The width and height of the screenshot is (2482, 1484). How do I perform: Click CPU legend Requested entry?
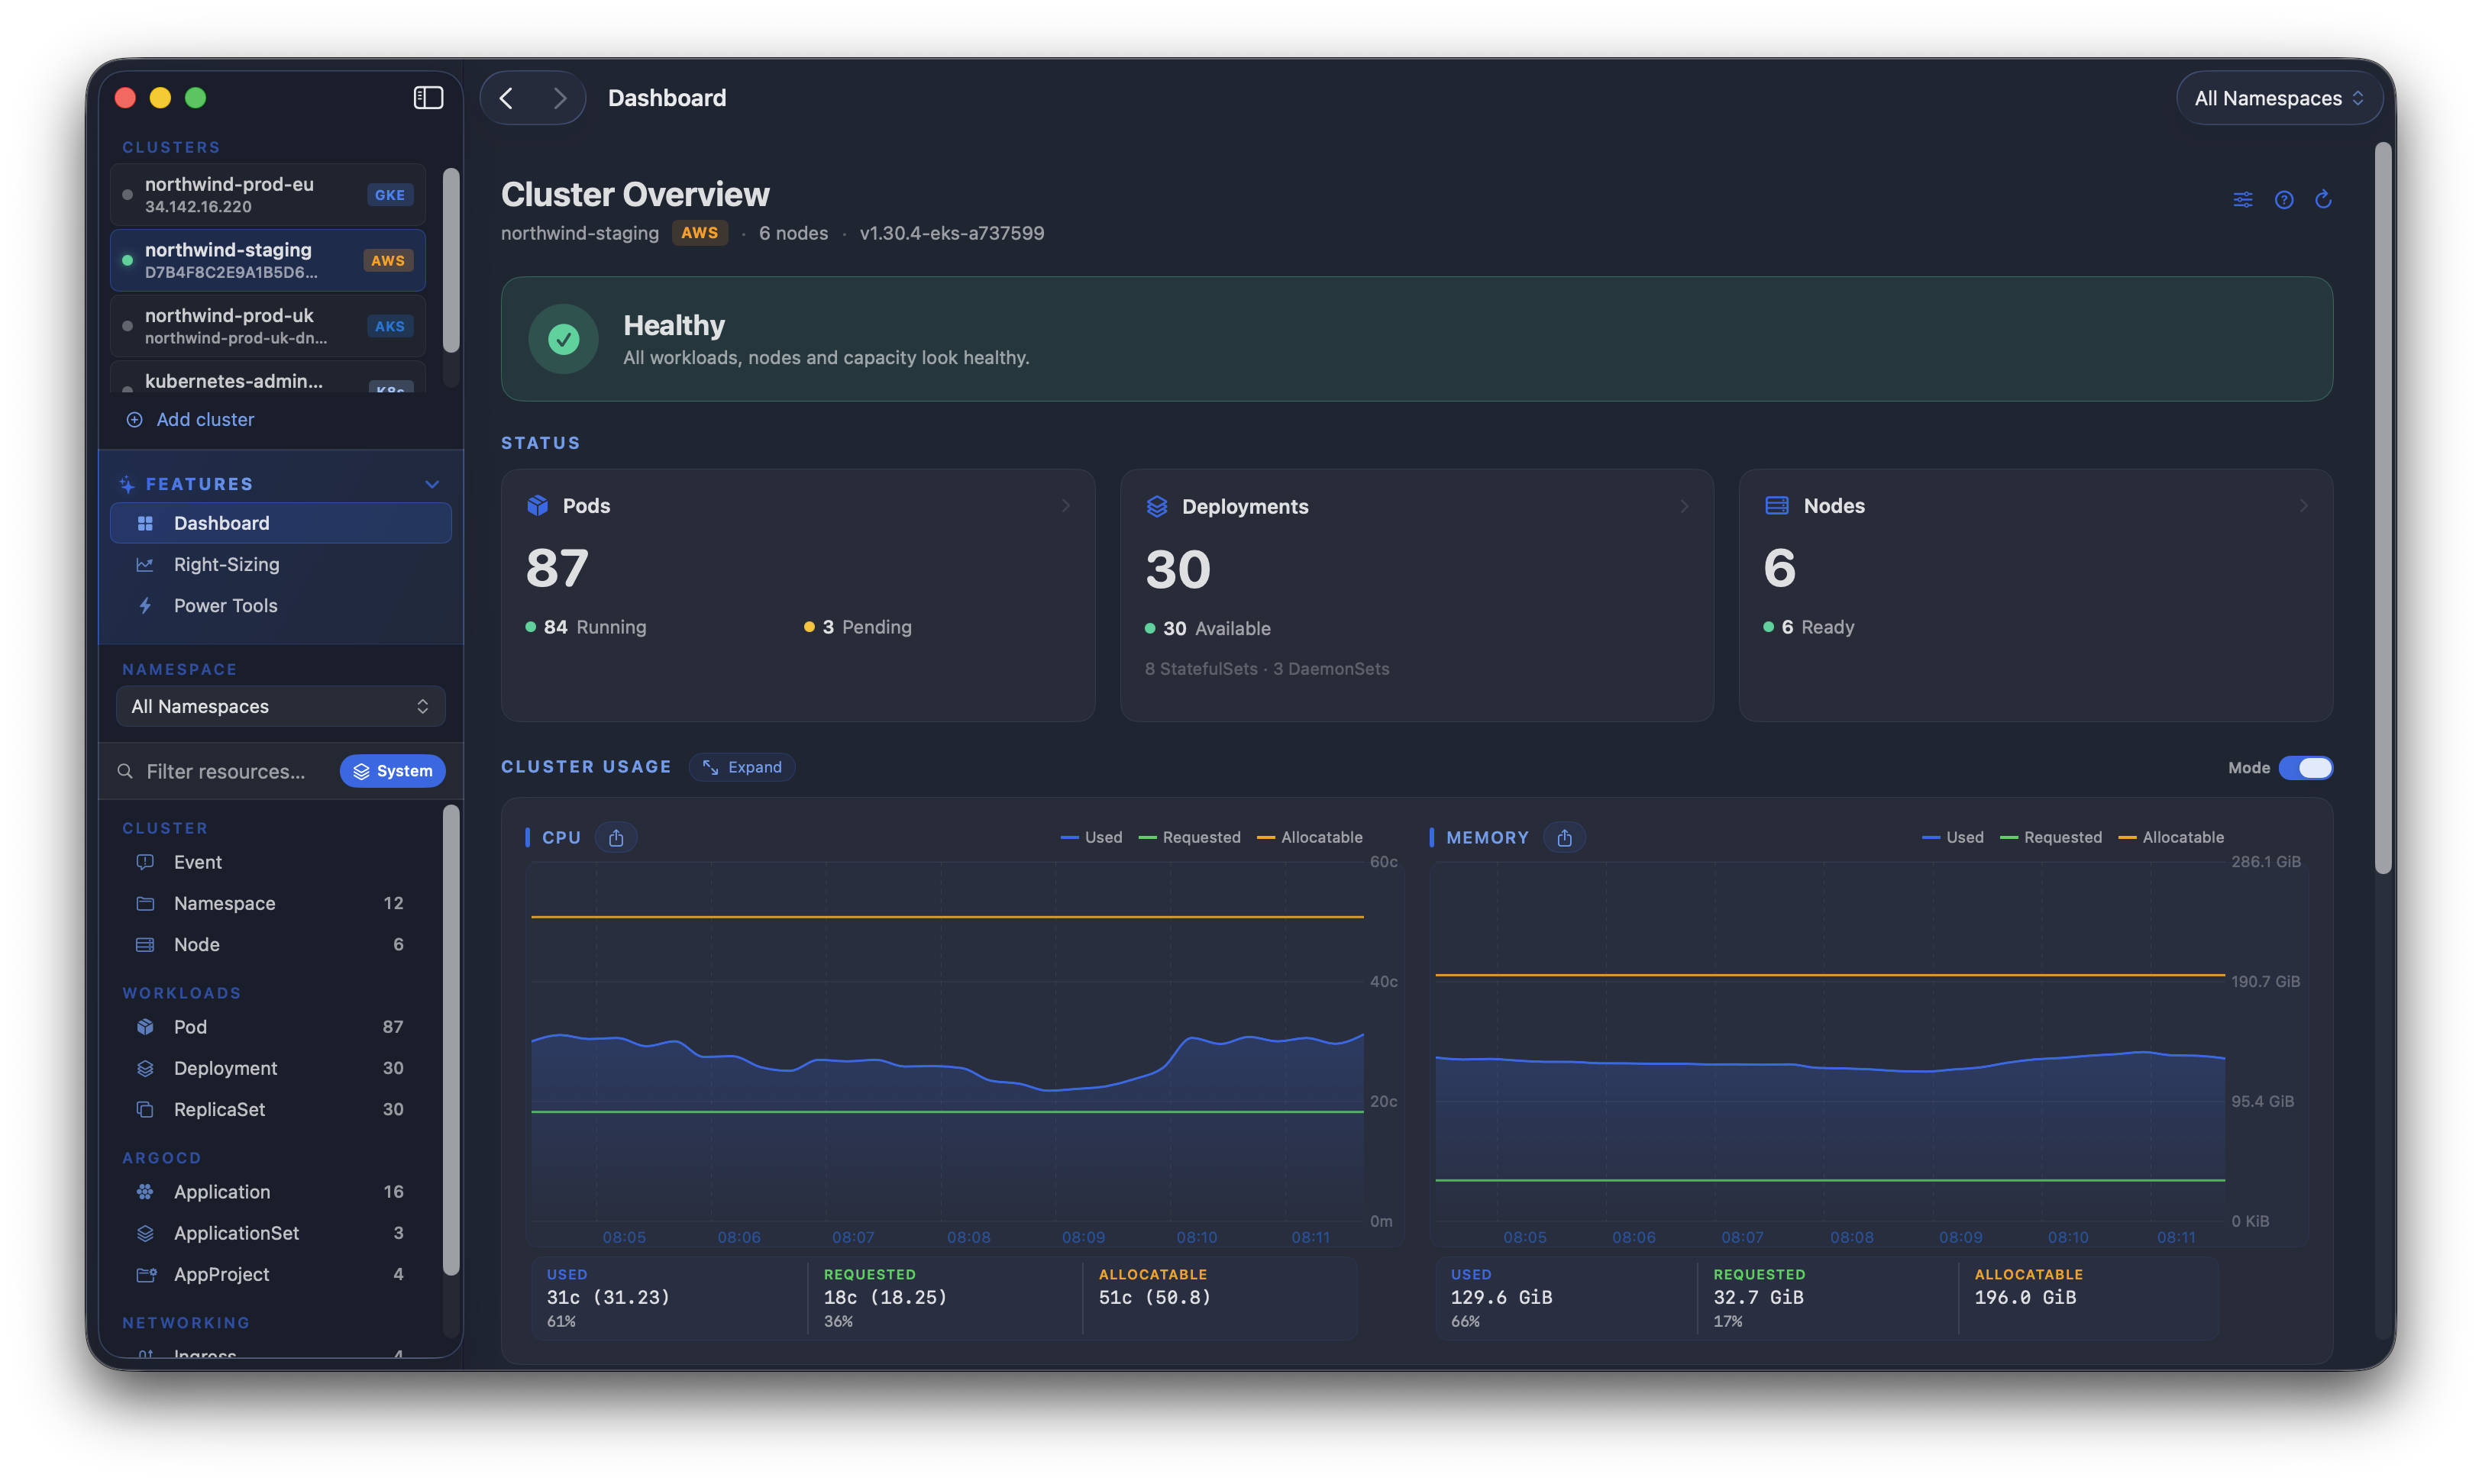[1190, 838]
